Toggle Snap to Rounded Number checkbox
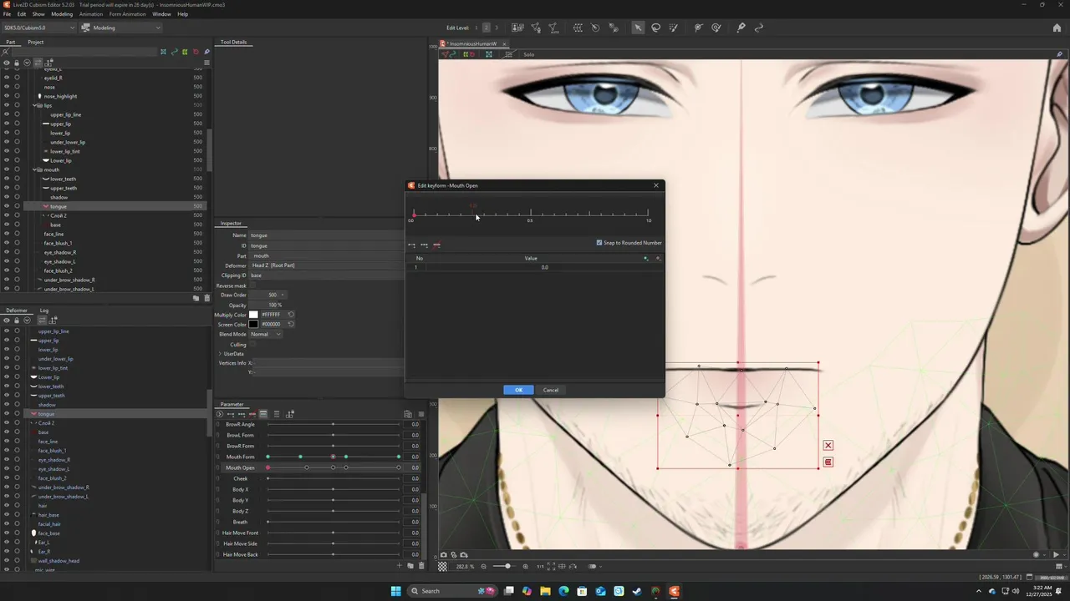 coord(599,243)
